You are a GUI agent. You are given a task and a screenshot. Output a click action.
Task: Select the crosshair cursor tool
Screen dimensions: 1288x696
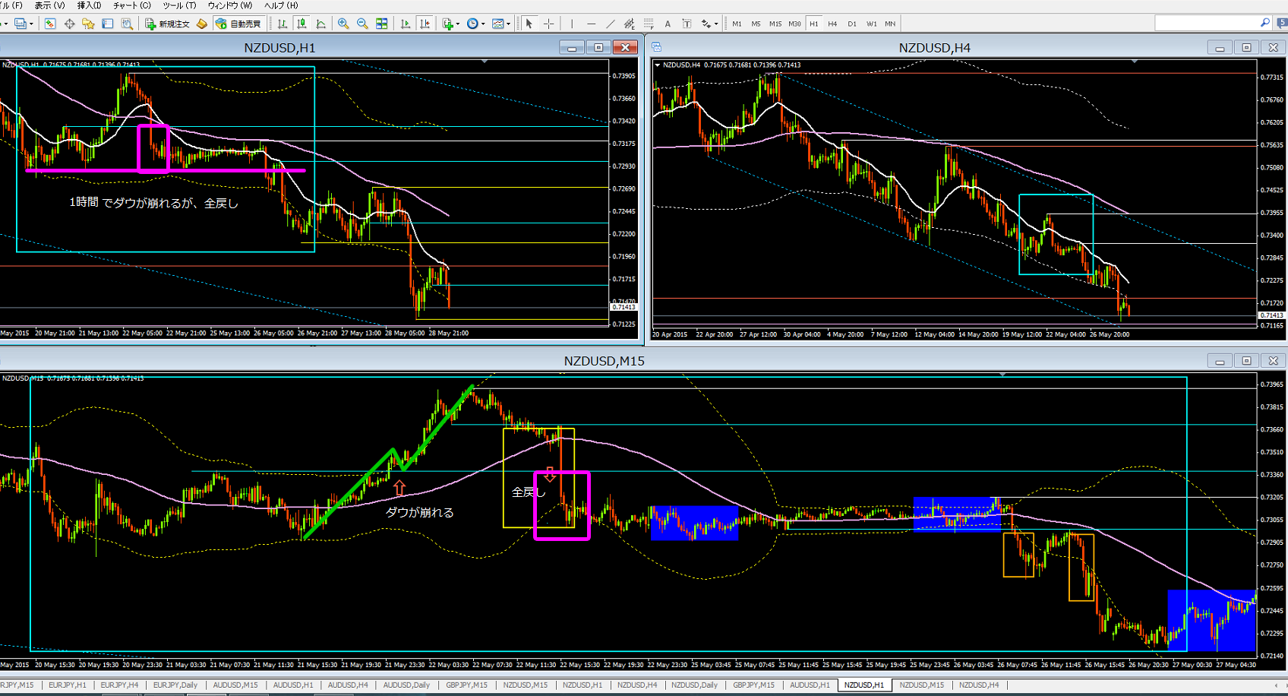point(548,24)
